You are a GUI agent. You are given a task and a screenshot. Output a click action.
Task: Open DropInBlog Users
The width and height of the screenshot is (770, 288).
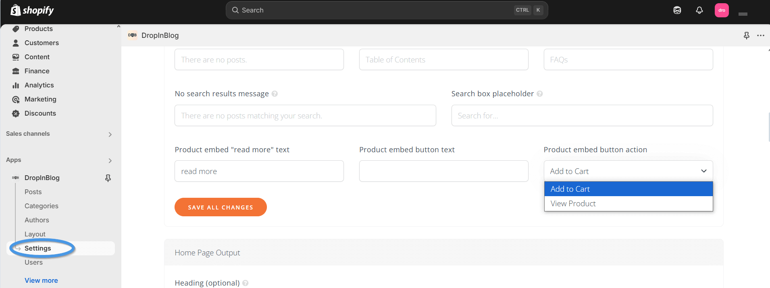33,262
